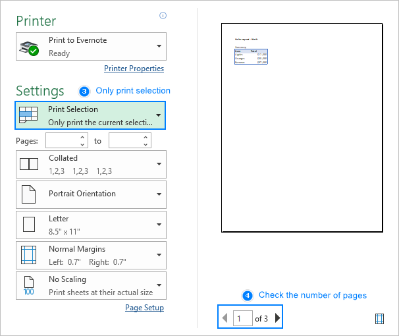Click the current page number field
Viewport: 399px width, 336px height.
(243, 318)
